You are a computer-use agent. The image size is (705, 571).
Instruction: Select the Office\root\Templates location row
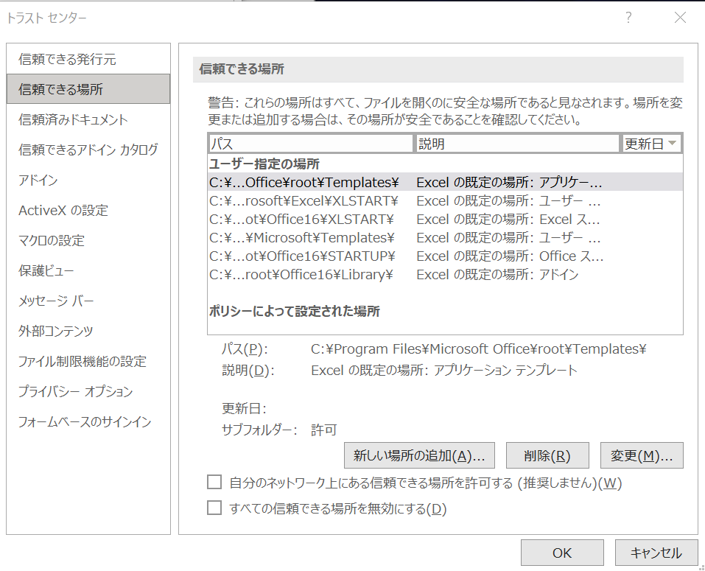pyautogui.click(x=445, y=182)
